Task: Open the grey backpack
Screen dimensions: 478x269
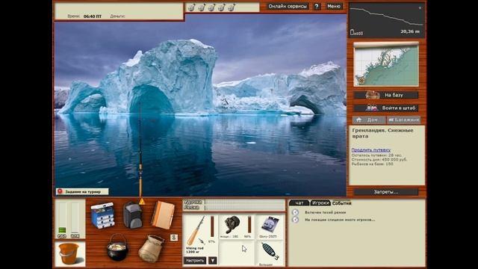Action: 133,215
